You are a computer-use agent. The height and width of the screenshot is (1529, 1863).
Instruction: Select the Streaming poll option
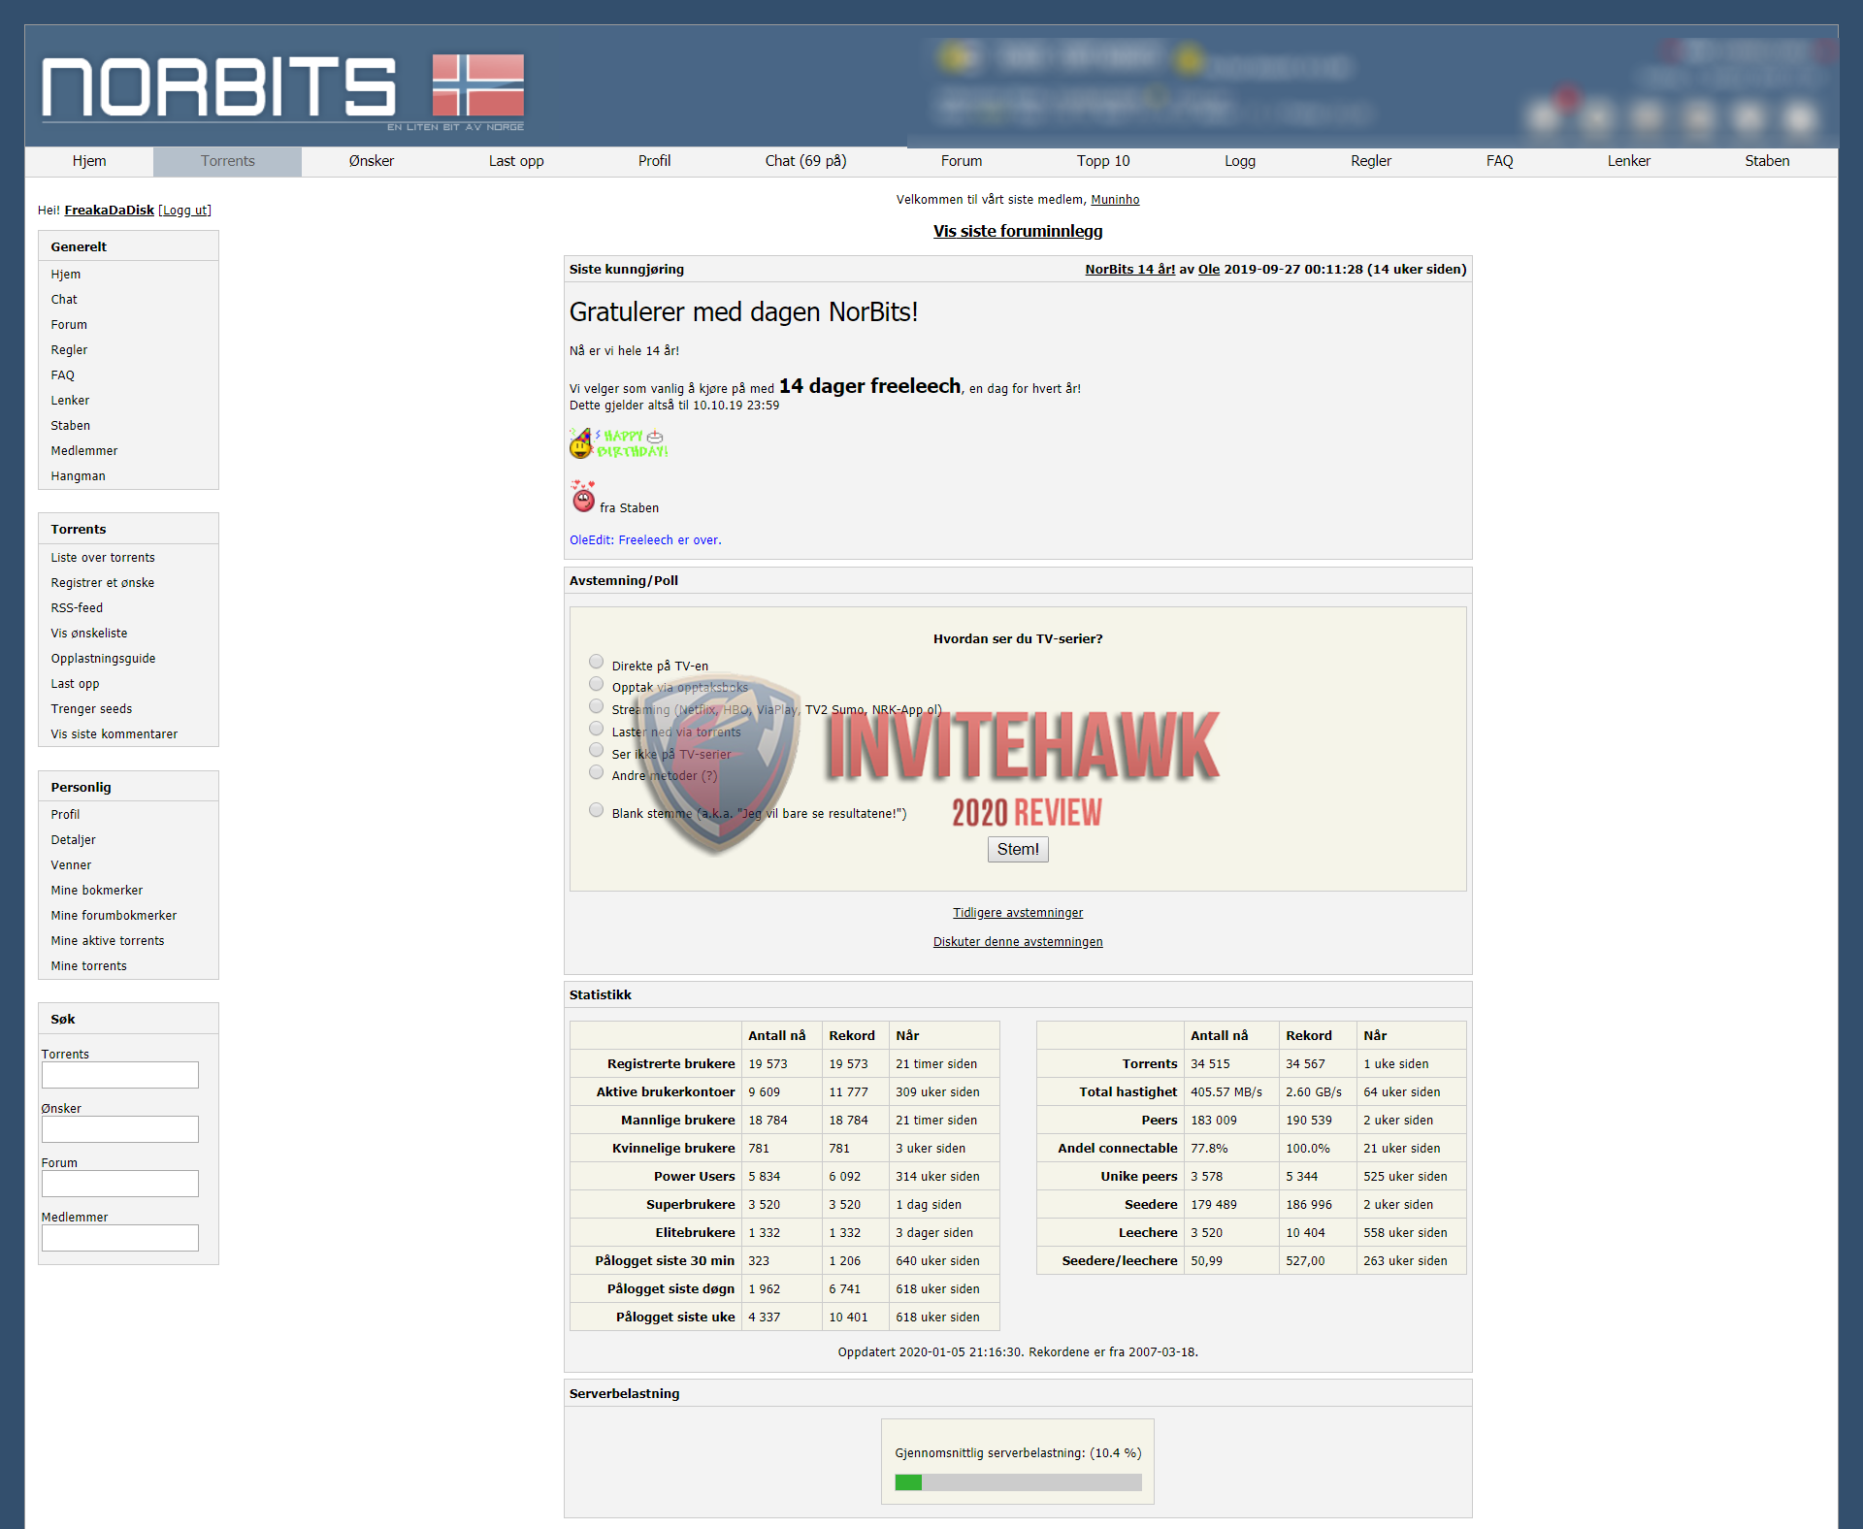(596, 706)
